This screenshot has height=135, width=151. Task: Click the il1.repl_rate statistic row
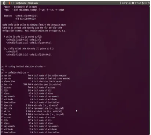tap(32, 108)
